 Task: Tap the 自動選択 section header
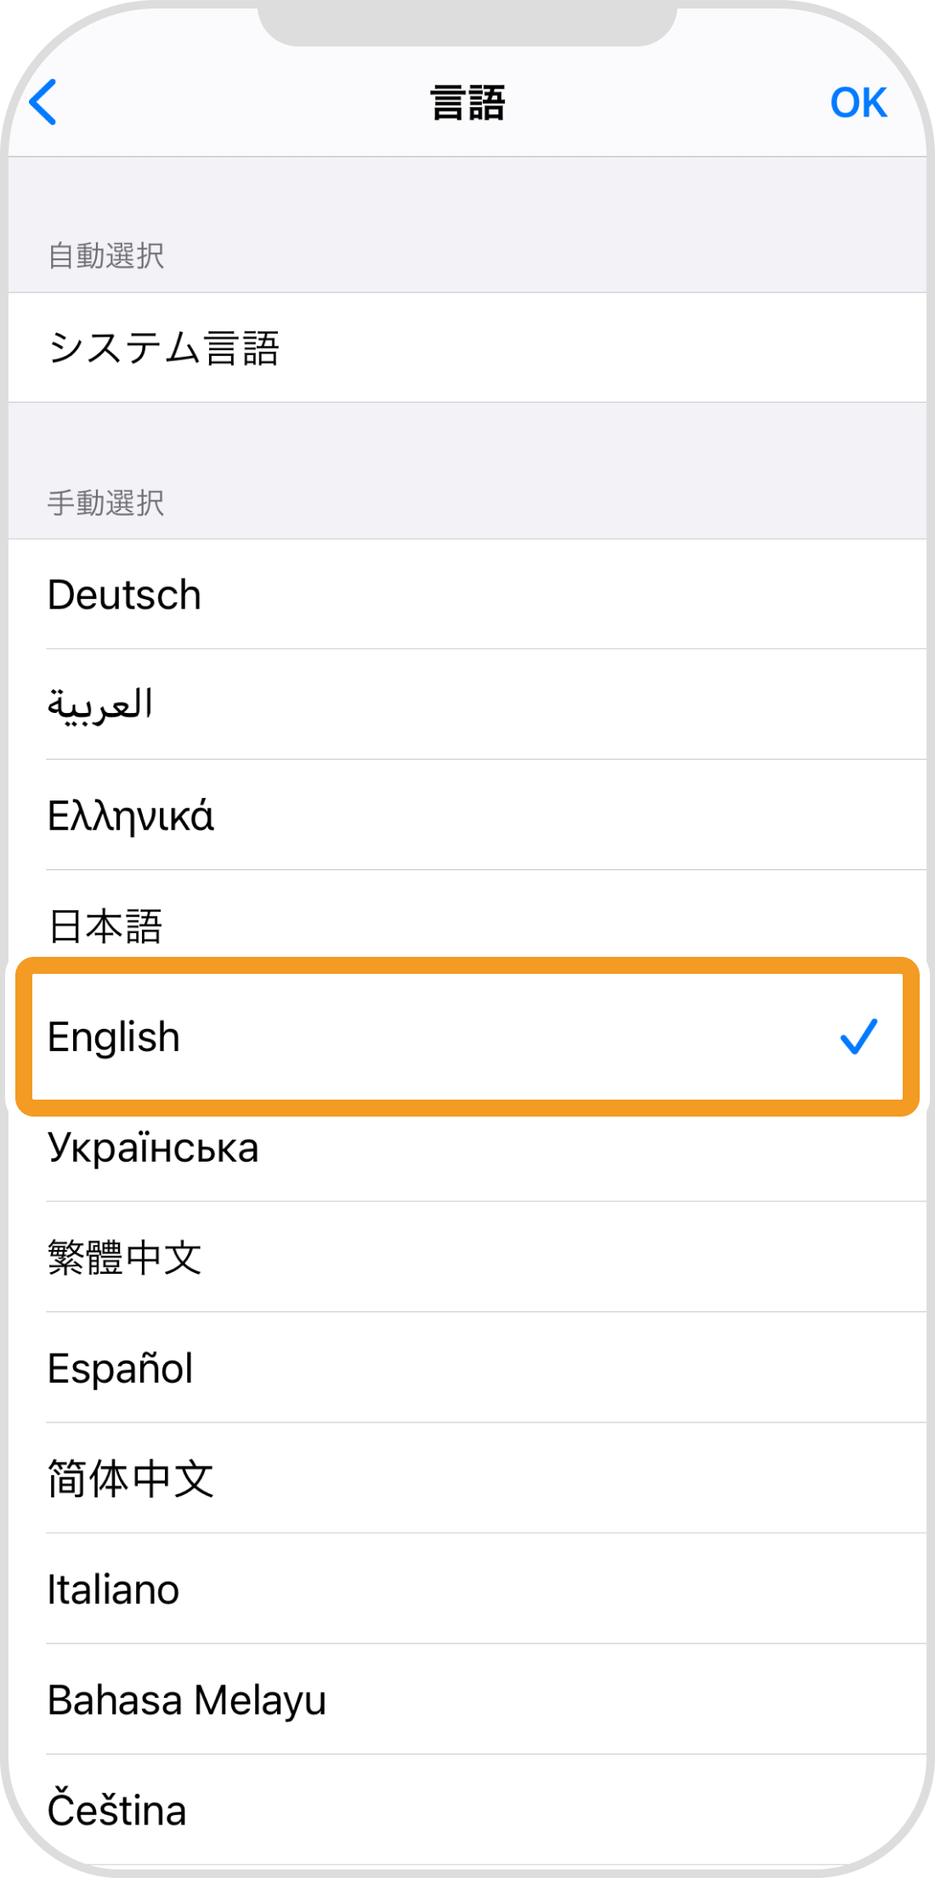point(106,255)
